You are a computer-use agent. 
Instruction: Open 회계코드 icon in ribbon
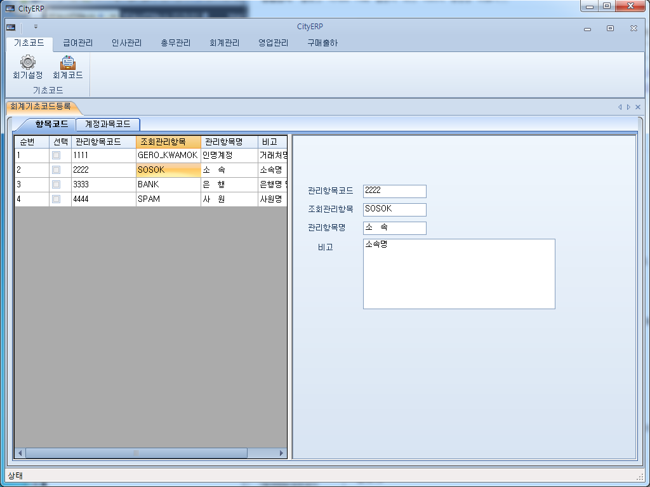[x=67, y=62]
